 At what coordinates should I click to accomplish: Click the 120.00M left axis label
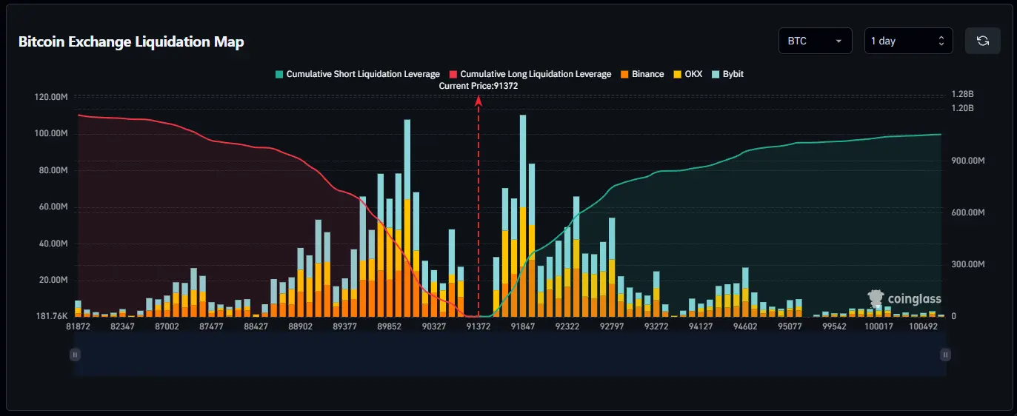(51, 97)
